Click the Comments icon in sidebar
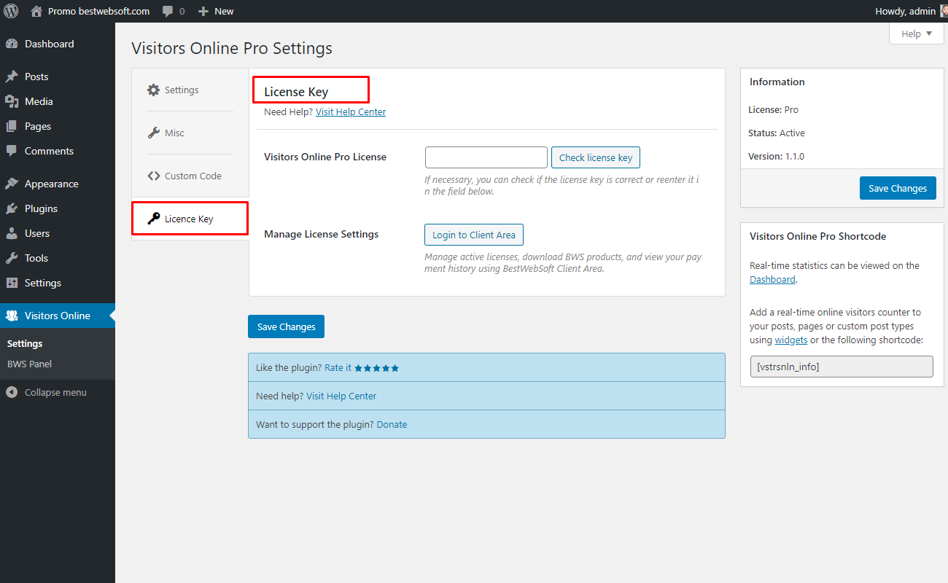 pyautogui.click(x=12, y=151)
